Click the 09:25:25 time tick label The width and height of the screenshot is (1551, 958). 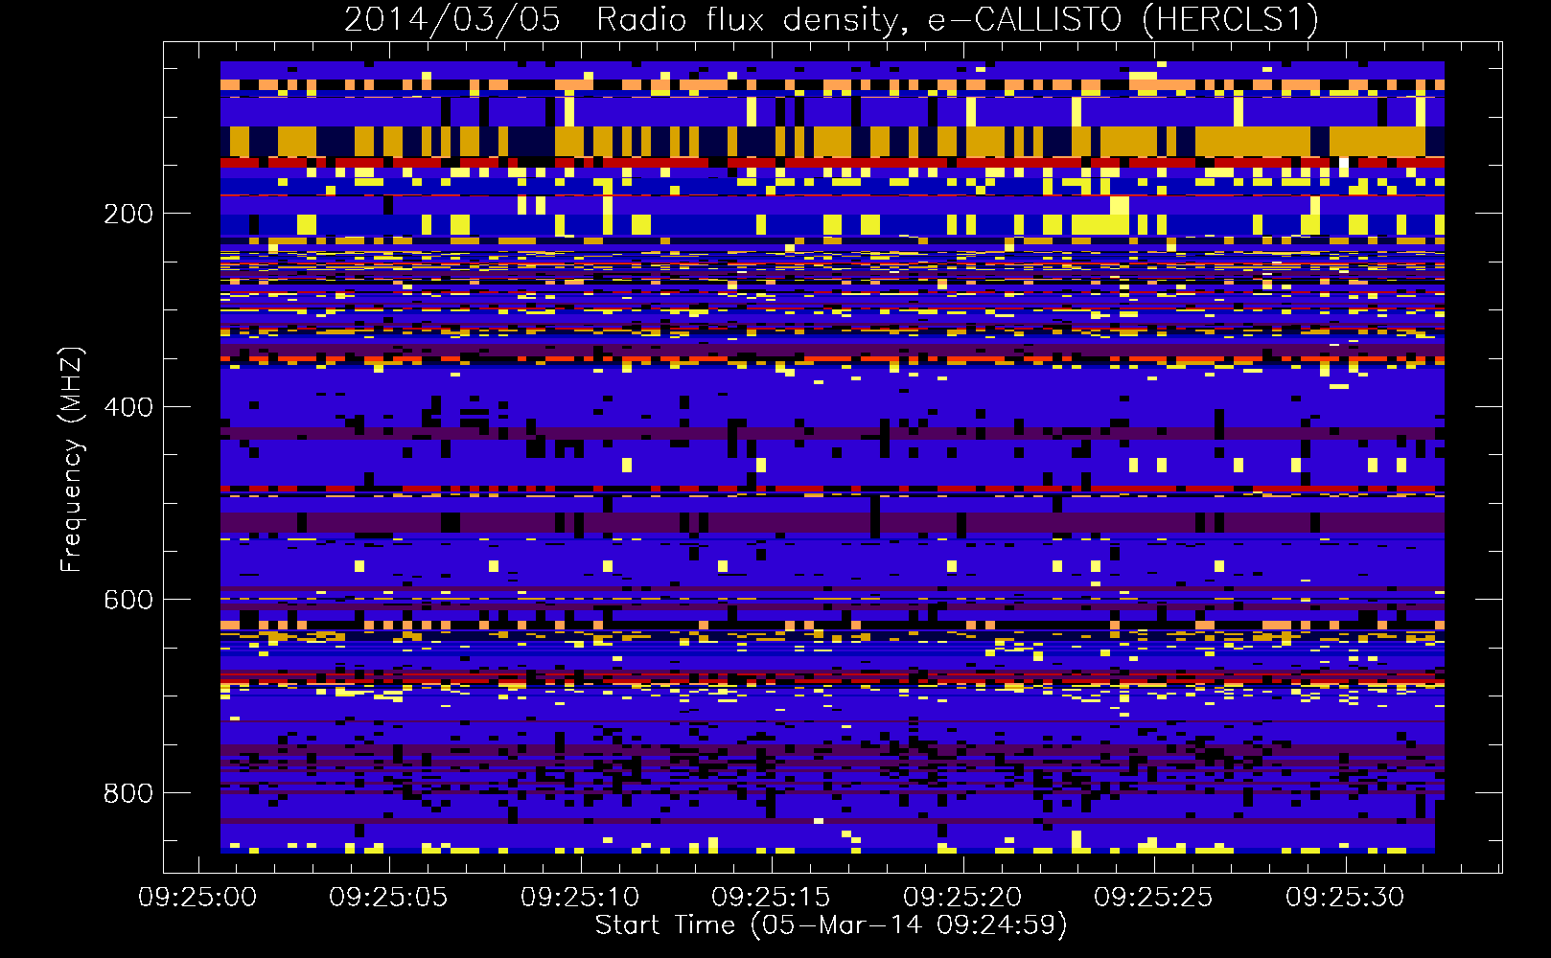pos(1153,897)
